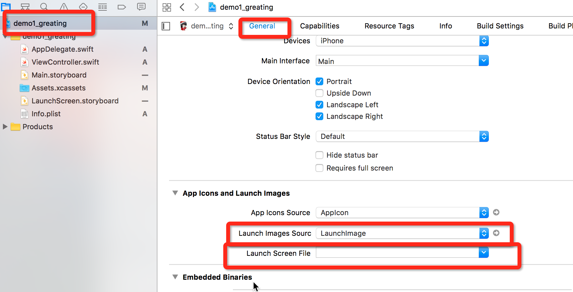Image resolution: width=573 pixels, height=292 pixels.
Task: Uncheck the Portrait orientation checkbox
Action: tap(319, 81)
